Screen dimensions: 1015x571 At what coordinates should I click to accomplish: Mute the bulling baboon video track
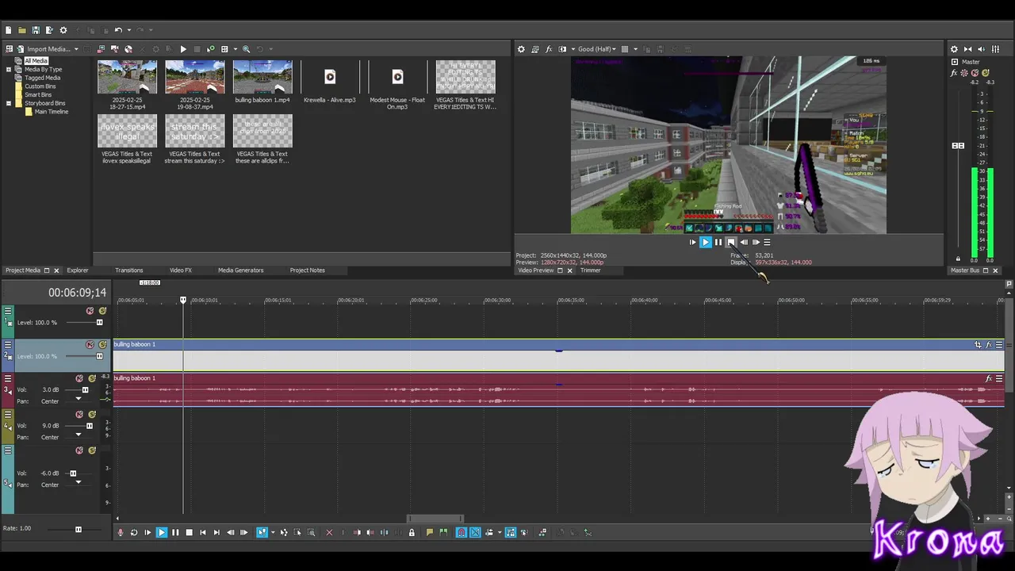point(90,345)
